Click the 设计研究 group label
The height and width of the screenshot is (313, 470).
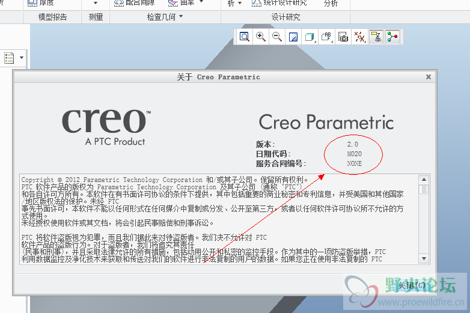pyautogui.click(x=285, y=17)
